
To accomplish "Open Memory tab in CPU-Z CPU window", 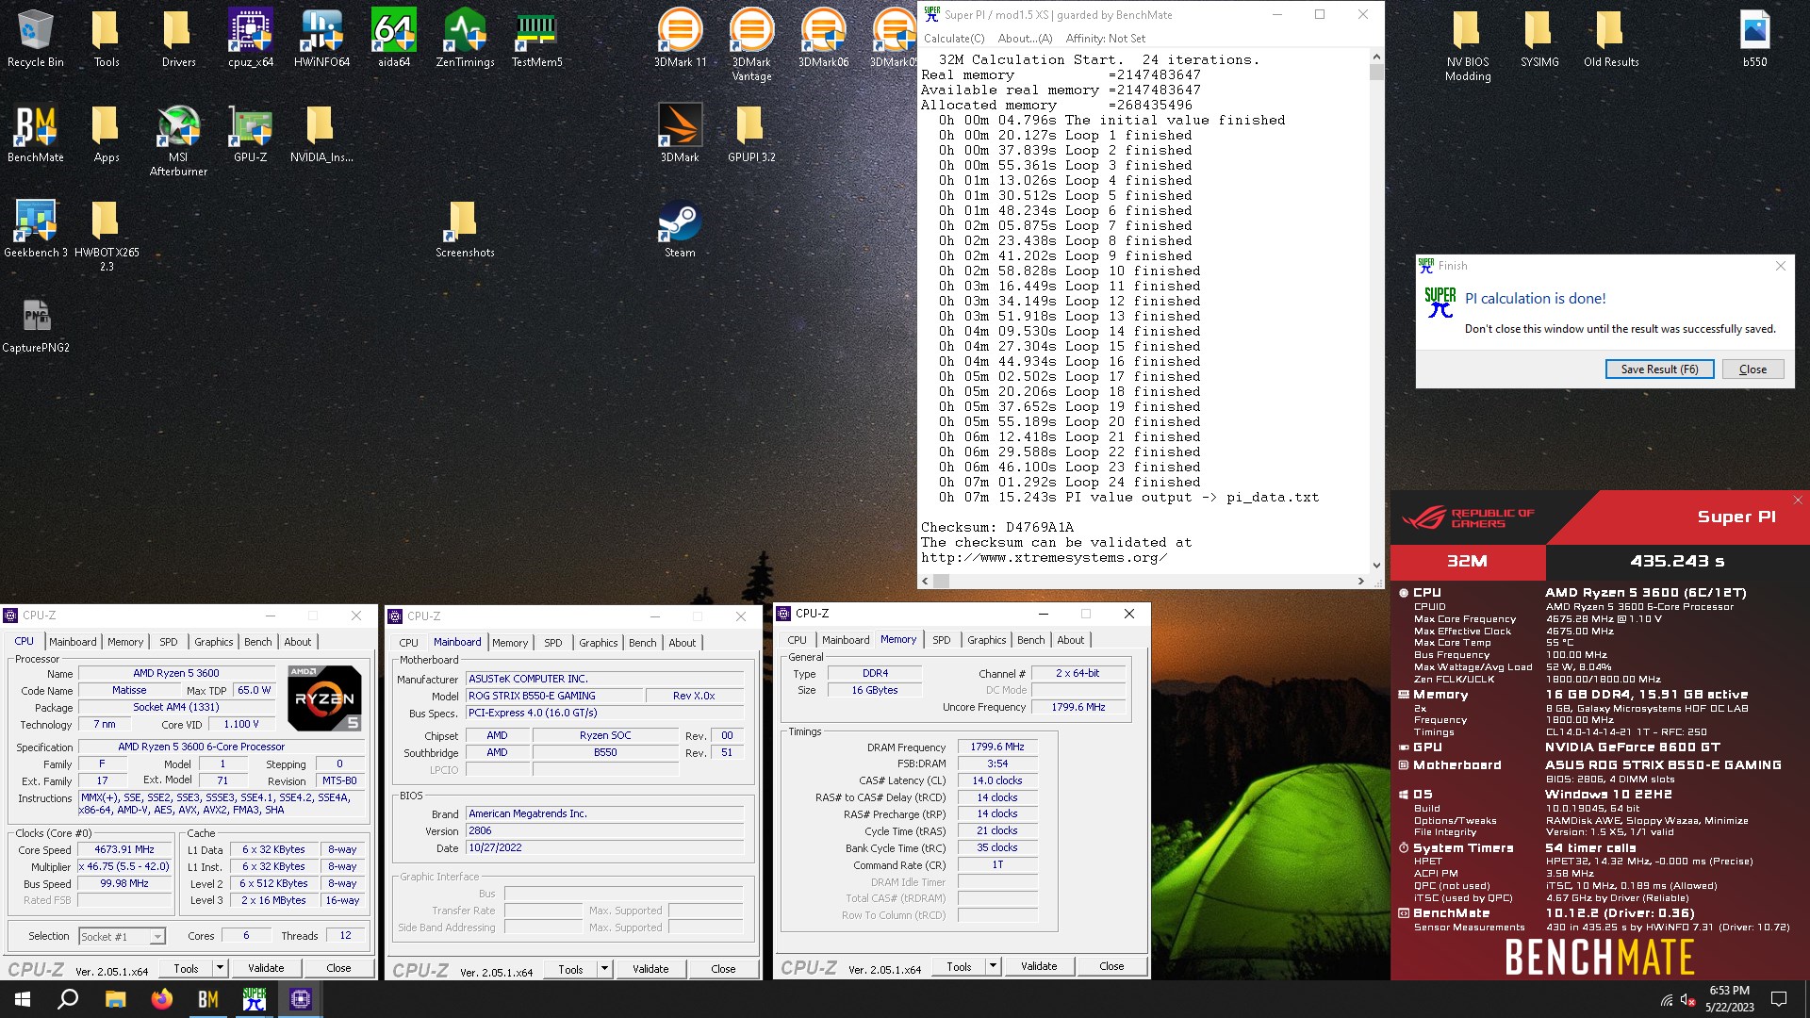I will coord(125,642).
